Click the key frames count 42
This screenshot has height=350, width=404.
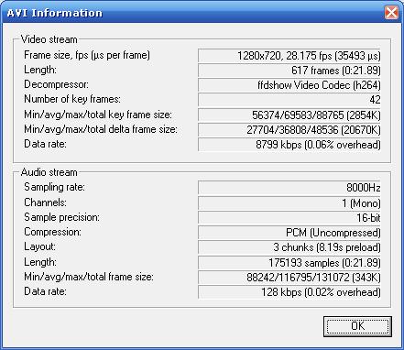tap(289, 100)
